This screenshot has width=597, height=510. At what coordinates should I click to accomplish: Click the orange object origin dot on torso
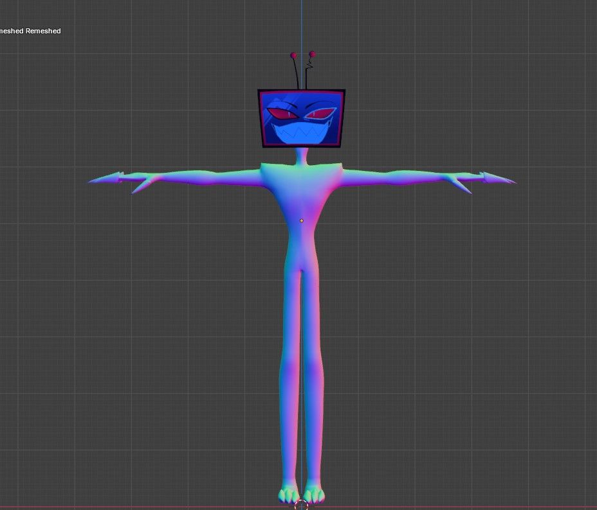pos(302,220)
